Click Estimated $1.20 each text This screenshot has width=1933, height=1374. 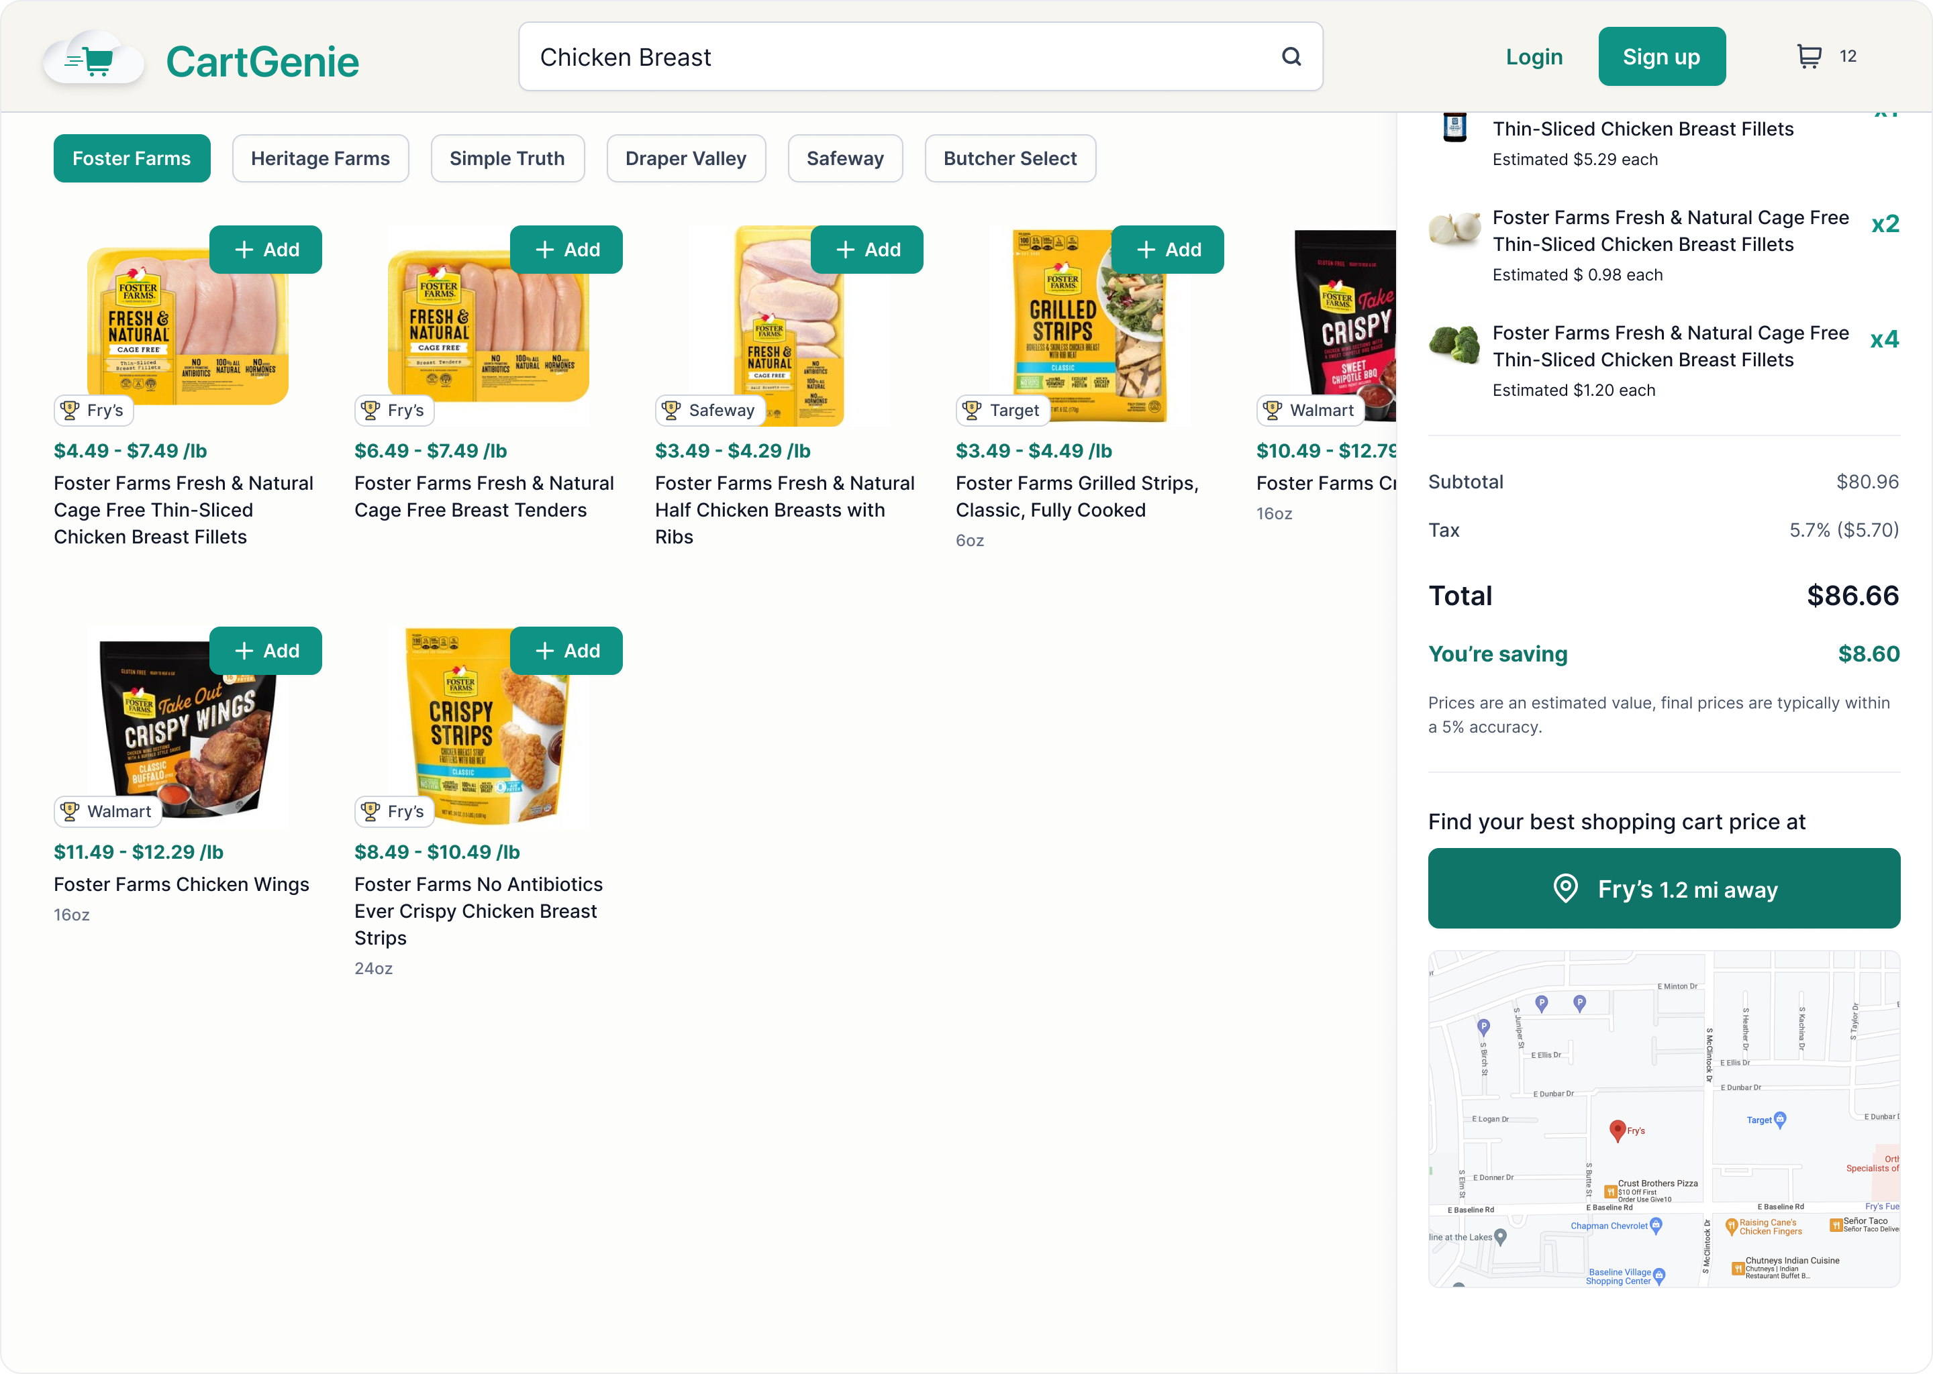1573,390
